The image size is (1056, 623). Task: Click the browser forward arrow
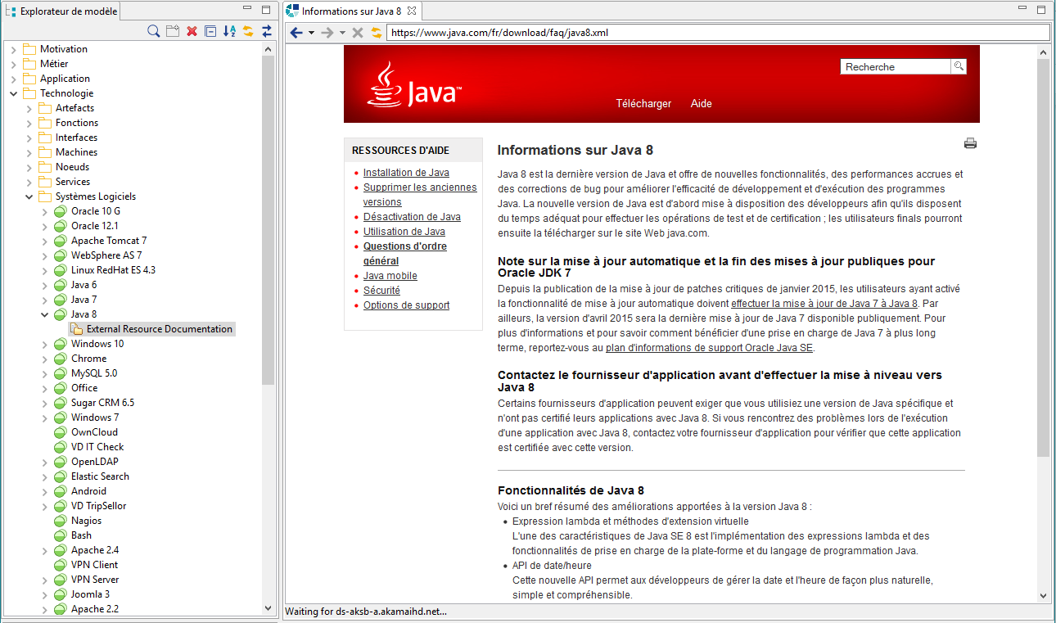coord(327,33)
